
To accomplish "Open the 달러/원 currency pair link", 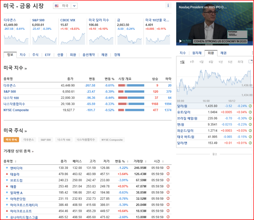I will click(x=182, y=106).
